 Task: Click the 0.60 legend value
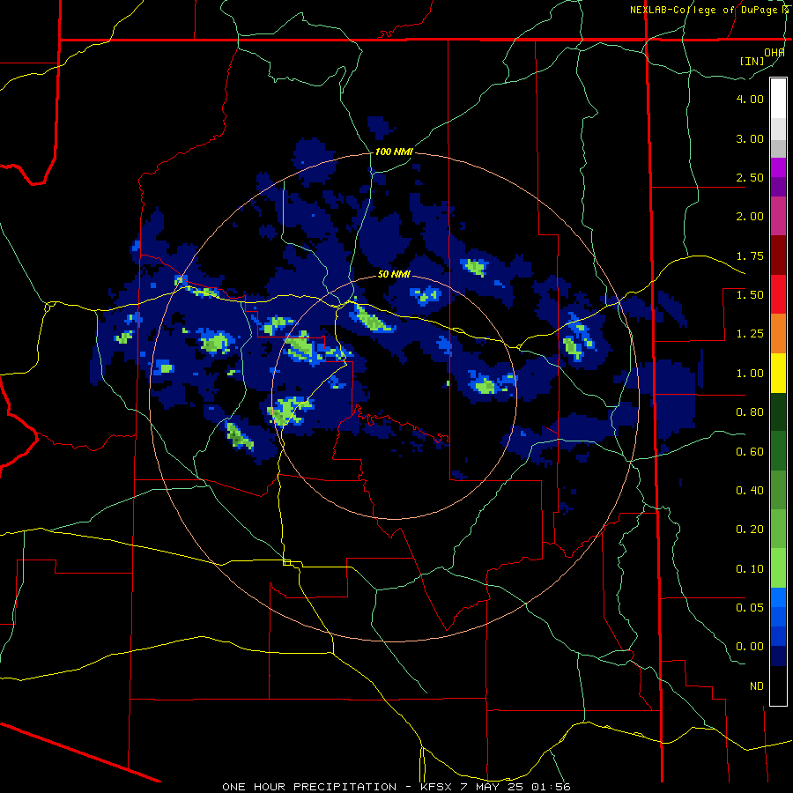tap(750, 452)
